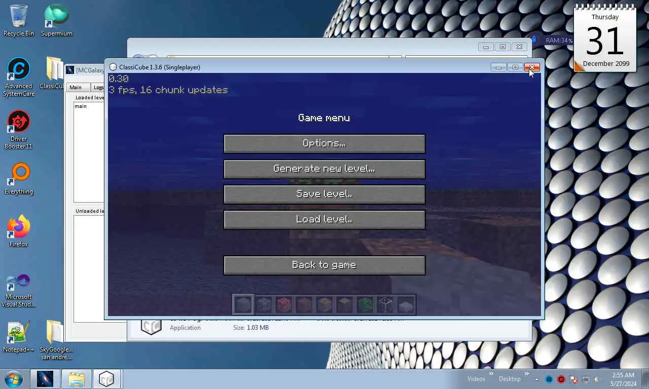Click Save level button
Image resolution: width=649 pixels, height=389 pixels.
click(324, 194)
